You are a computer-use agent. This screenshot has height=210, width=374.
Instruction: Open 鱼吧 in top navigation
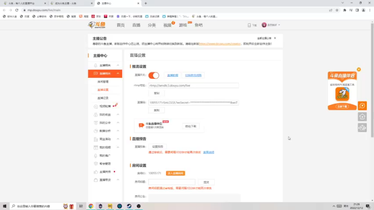point(198,25)
